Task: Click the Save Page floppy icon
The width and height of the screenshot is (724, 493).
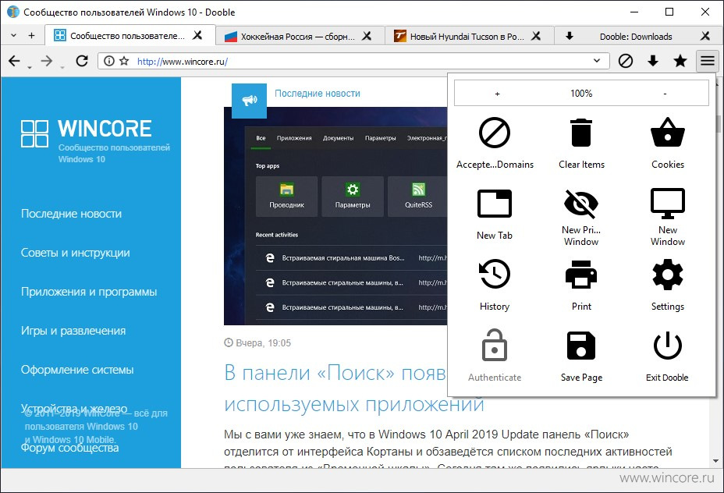Action: 581,346
